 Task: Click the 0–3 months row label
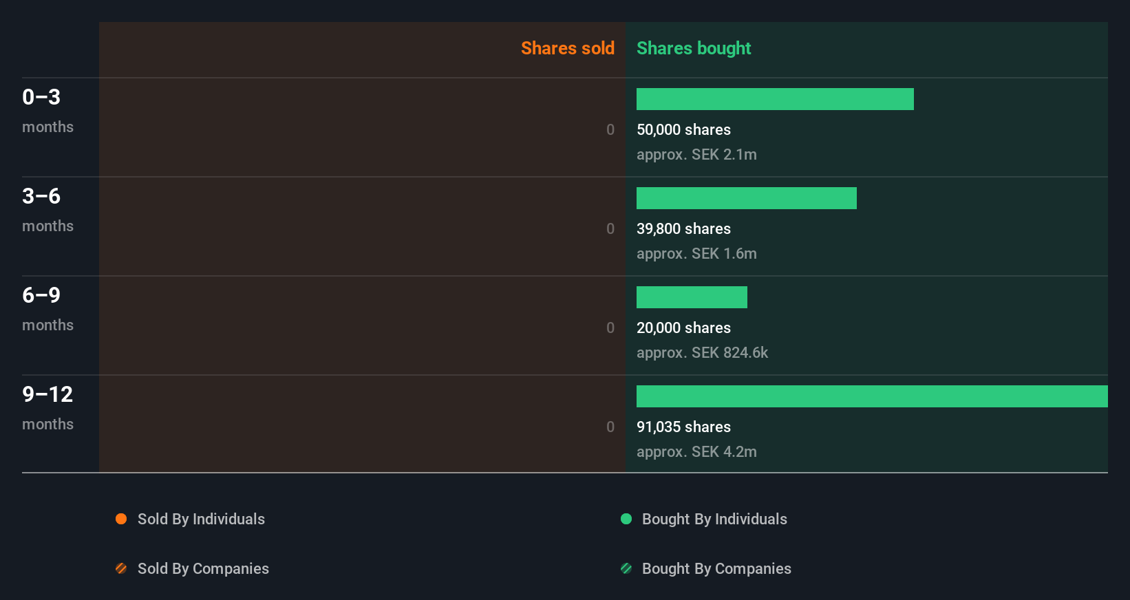click(47, 111)
